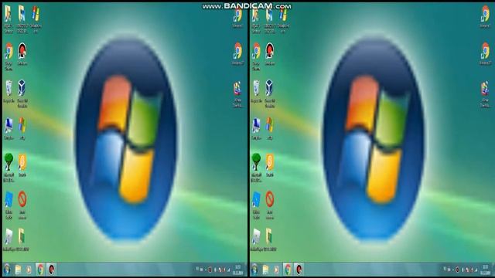Select Windows flag icon in left screen's top row

point(36,14)
